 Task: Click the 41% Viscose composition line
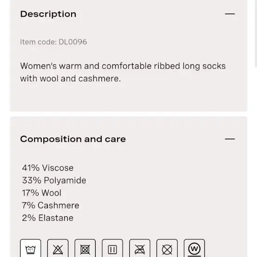(48, 168)
